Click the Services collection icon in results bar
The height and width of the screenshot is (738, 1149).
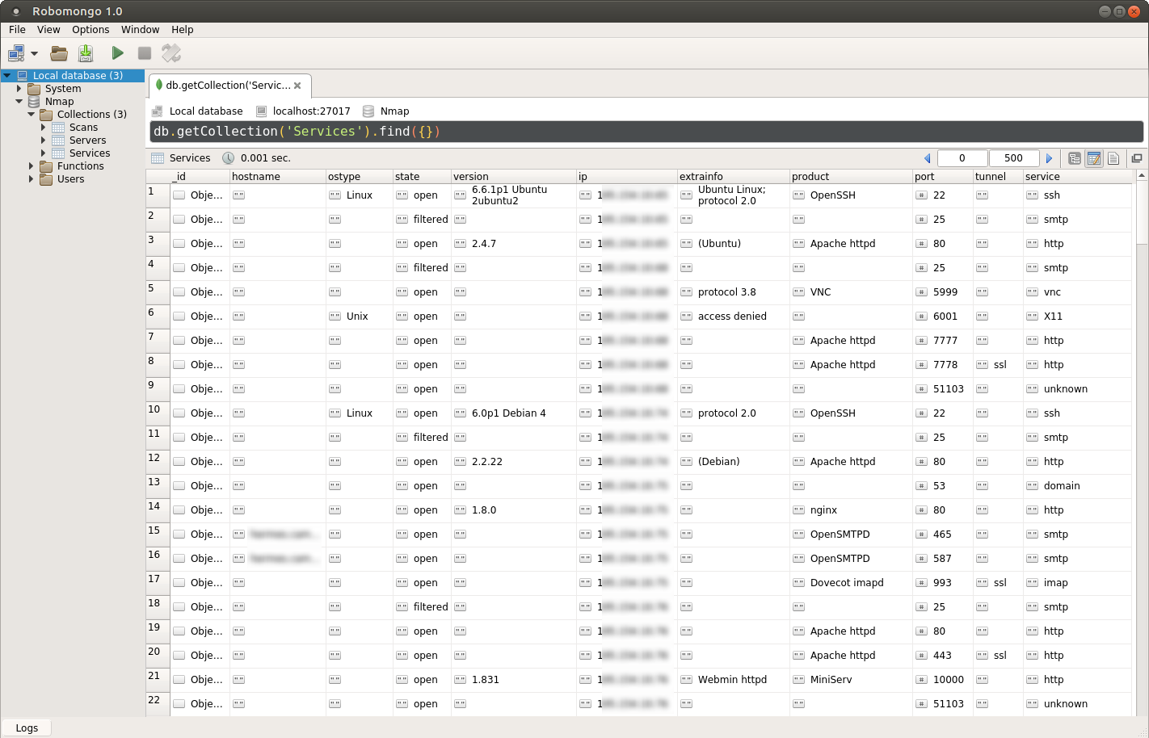(x=158, y=158)
